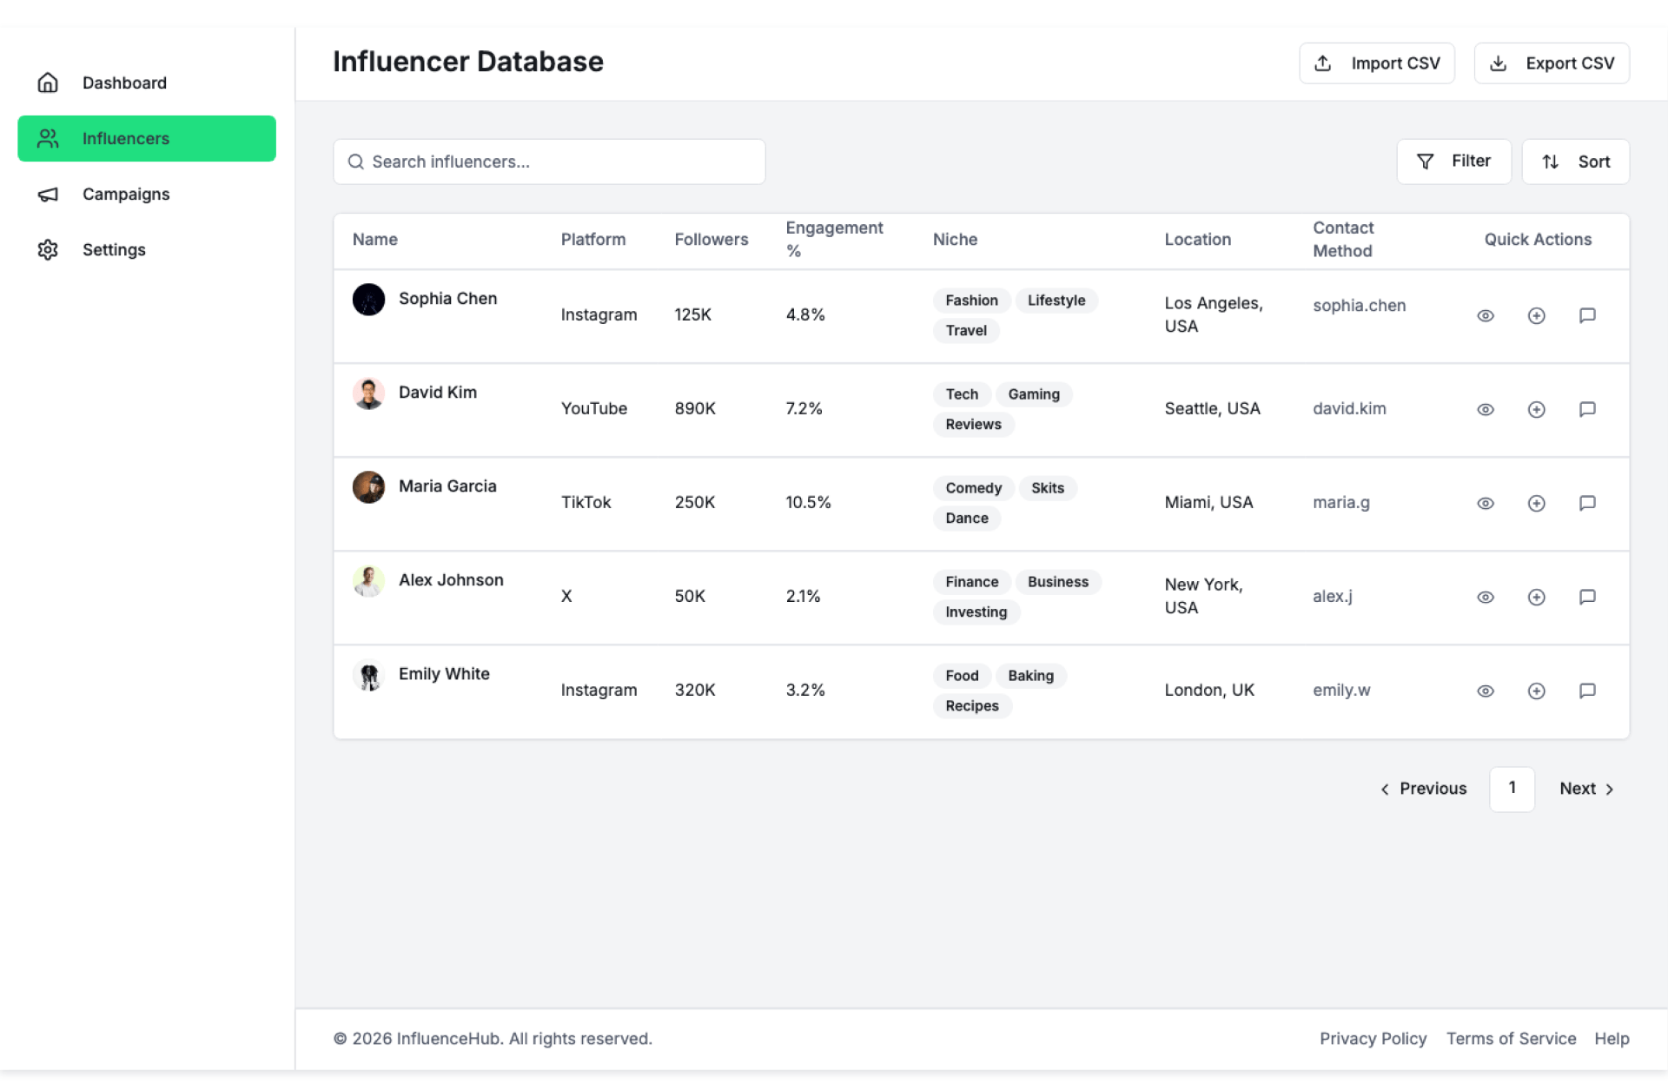
Task: Open Campaigns in the sidebar
Action: 126,195
